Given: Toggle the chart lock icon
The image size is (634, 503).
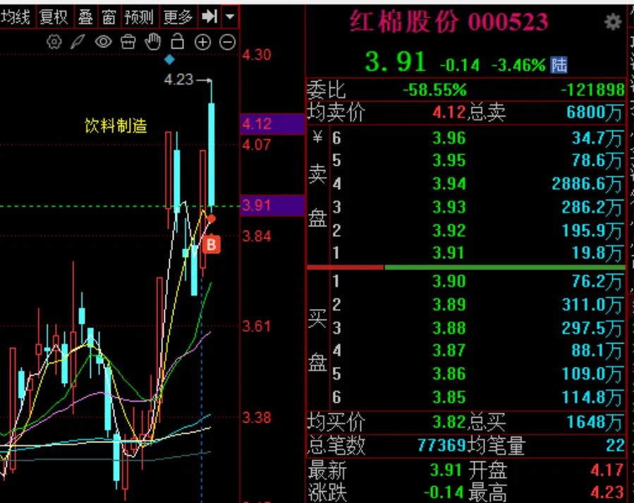Looking at the screenshot, I should tap(178, 42).
